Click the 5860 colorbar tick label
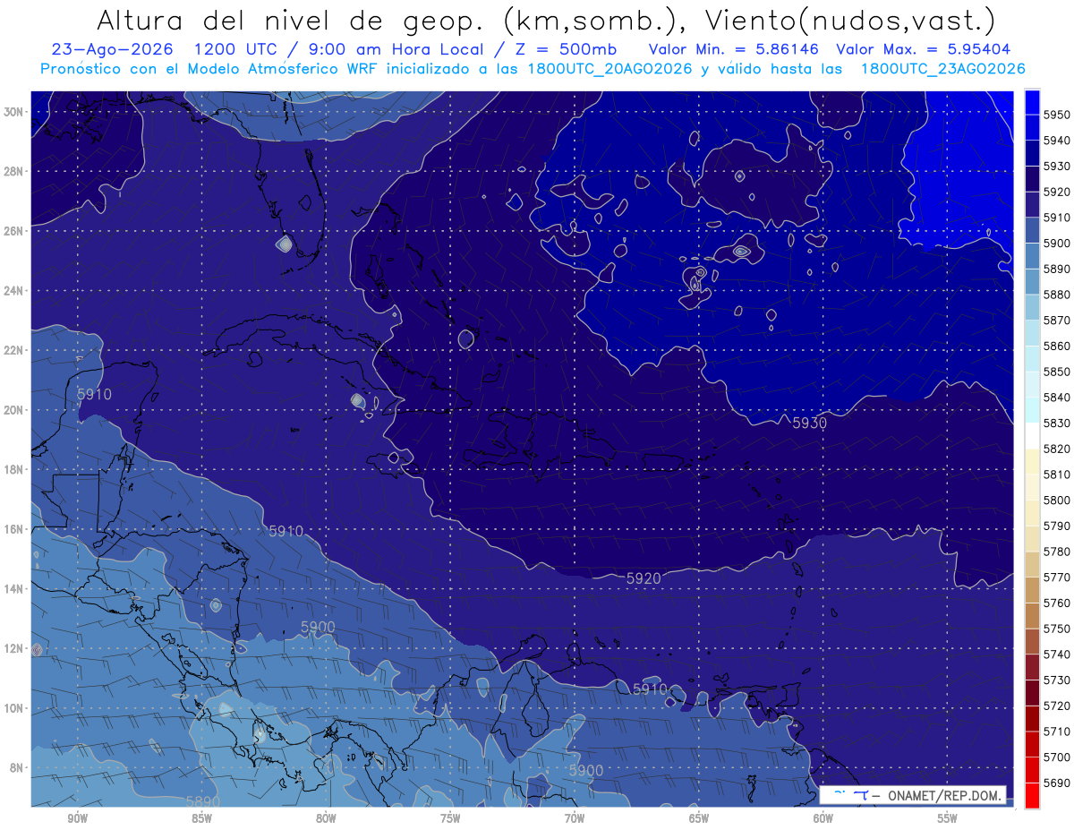The image size is (1074, 830). click(1056, 346)
